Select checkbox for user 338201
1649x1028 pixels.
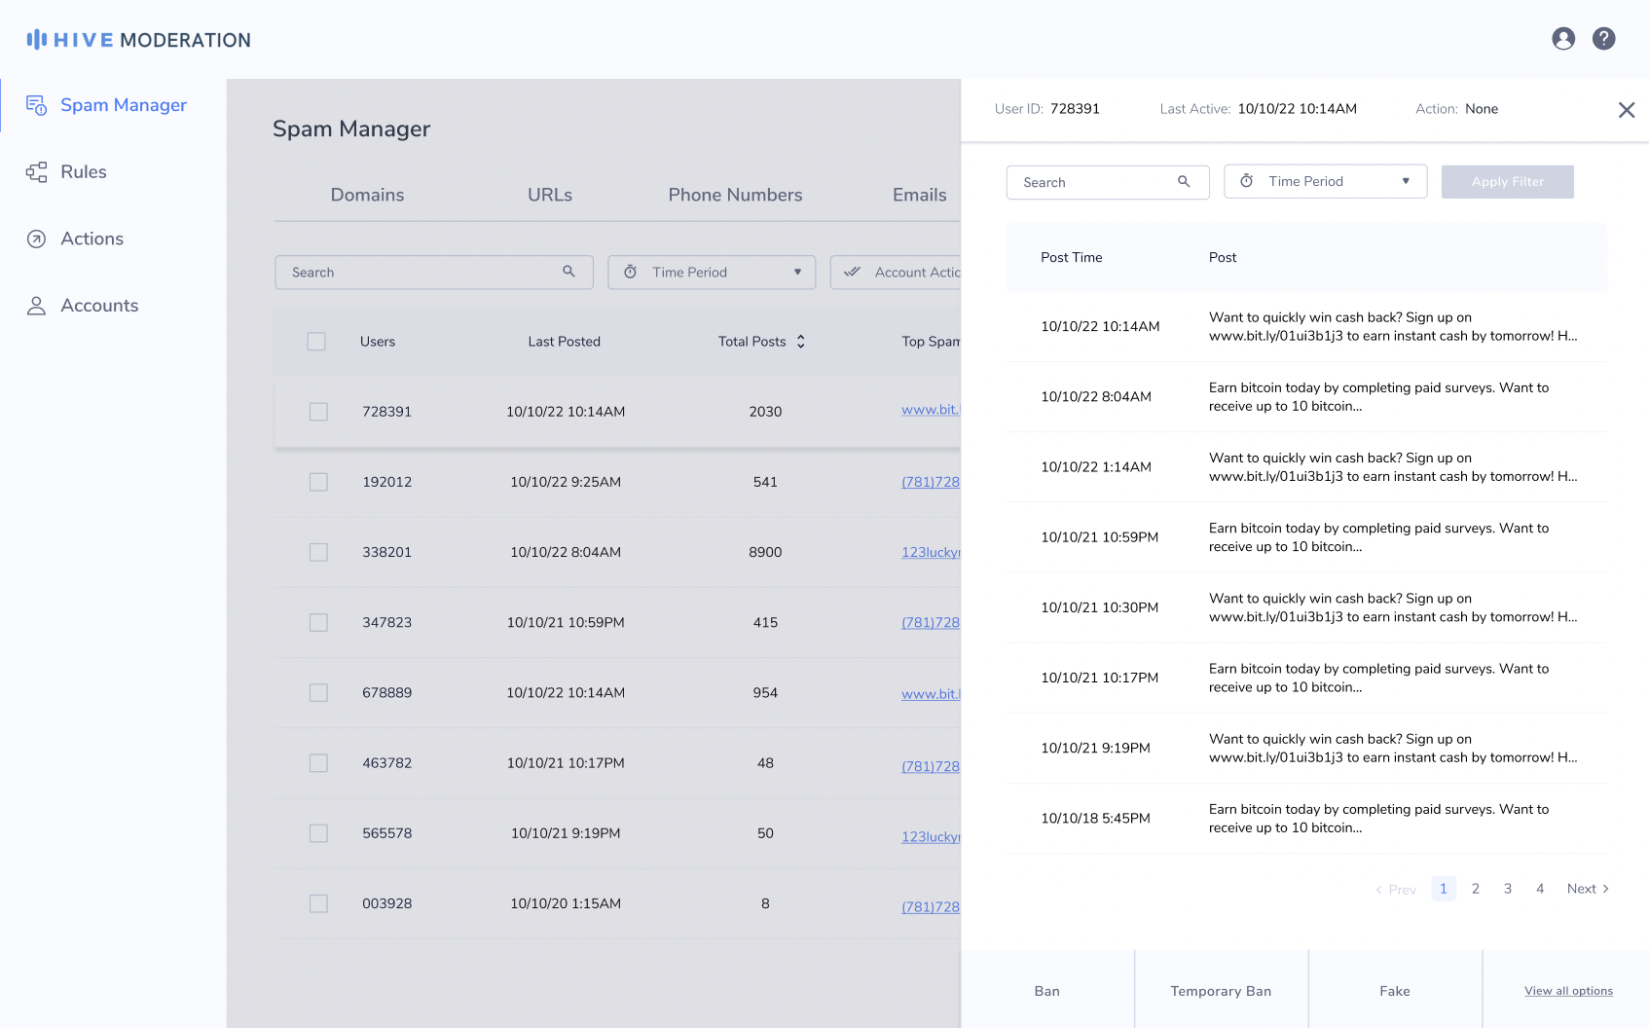click(x=318, y=552)
